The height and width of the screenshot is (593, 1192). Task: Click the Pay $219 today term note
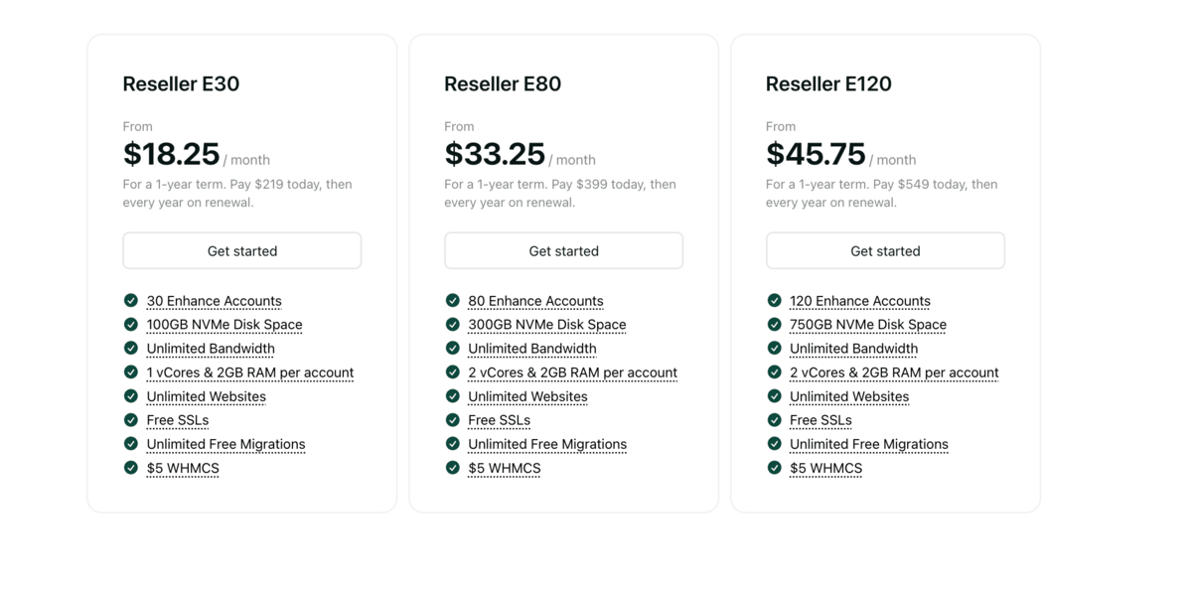(x=237, y=193)
